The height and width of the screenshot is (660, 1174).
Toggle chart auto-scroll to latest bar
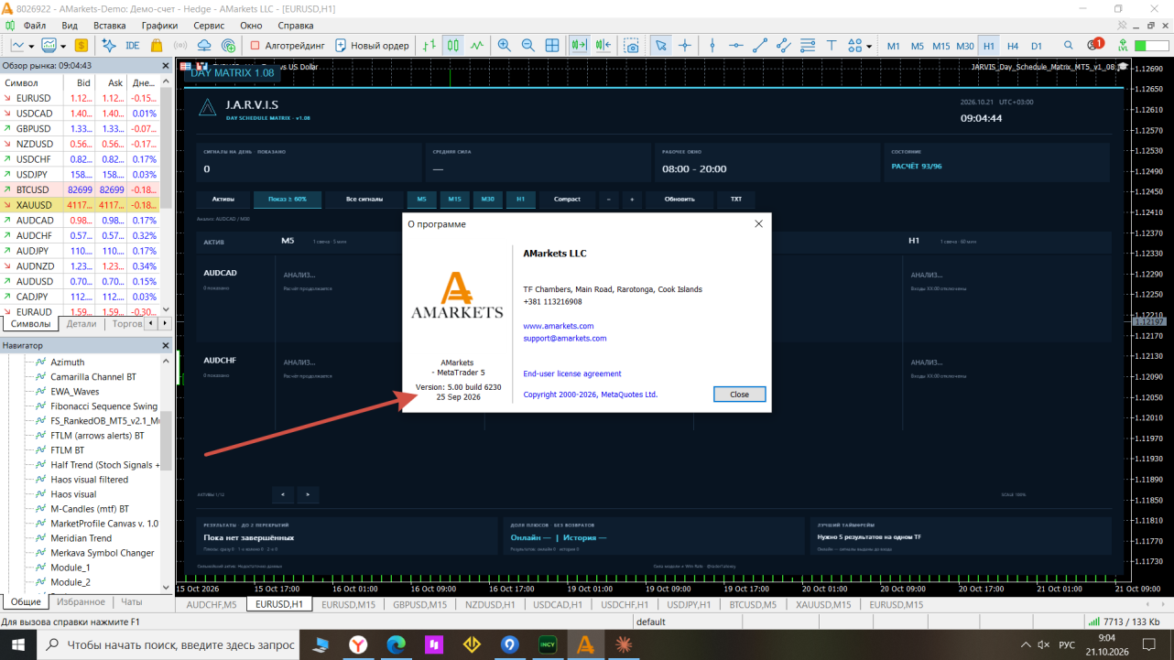[x=579, y=45]
